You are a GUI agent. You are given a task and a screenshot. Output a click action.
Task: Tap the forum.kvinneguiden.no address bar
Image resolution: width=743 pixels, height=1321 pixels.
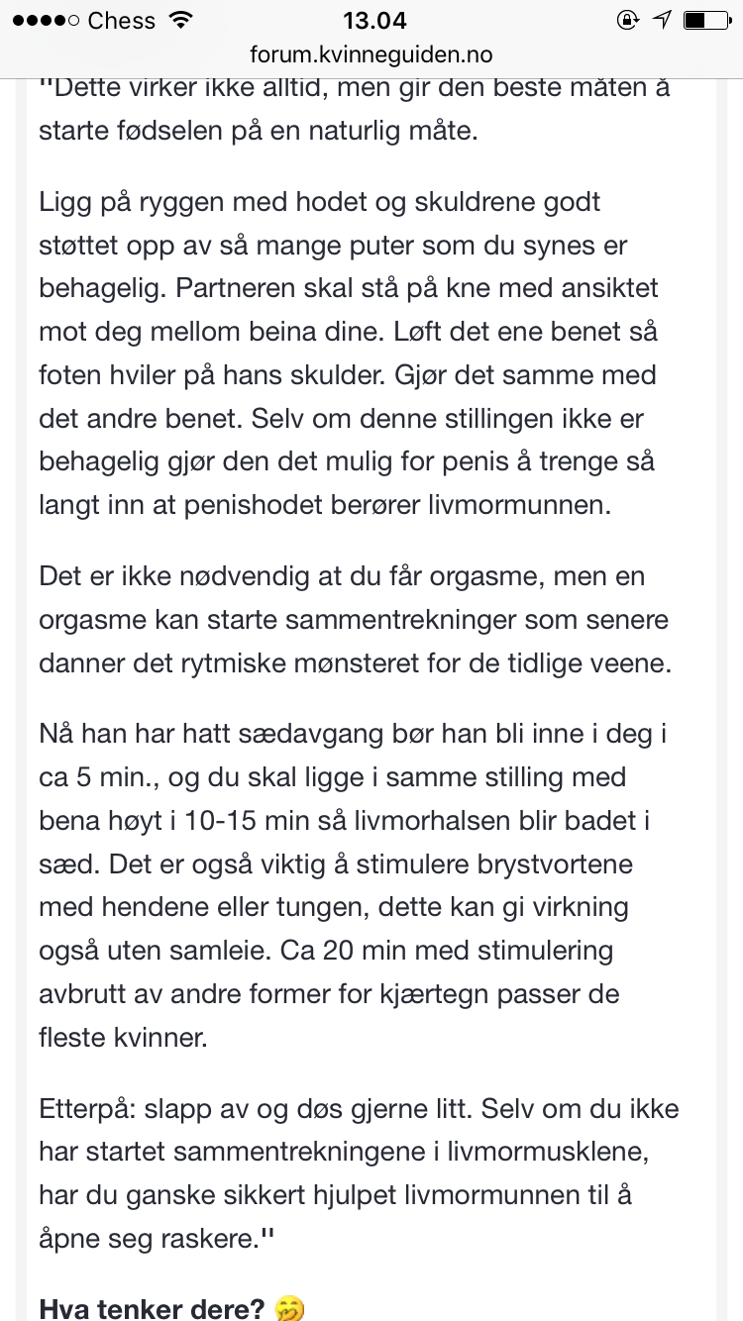(x=371, y=55)
